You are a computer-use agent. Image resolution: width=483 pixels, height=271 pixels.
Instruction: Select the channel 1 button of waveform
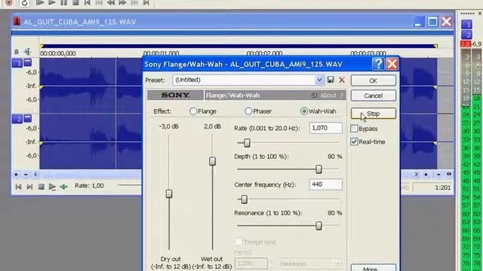coord(17,63)
